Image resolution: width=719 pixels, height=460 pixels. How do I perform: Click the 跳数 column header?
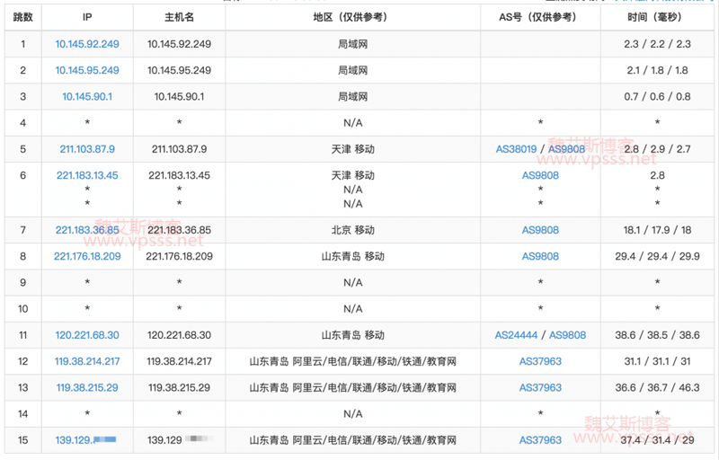(23, 17)
